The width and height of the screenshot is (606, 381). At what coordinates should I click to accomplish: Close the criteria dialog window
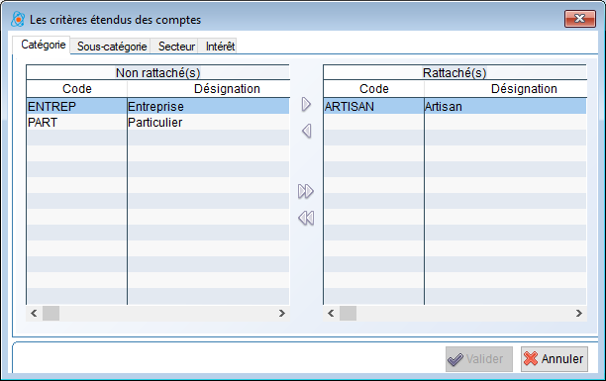(x=579, y=19)
